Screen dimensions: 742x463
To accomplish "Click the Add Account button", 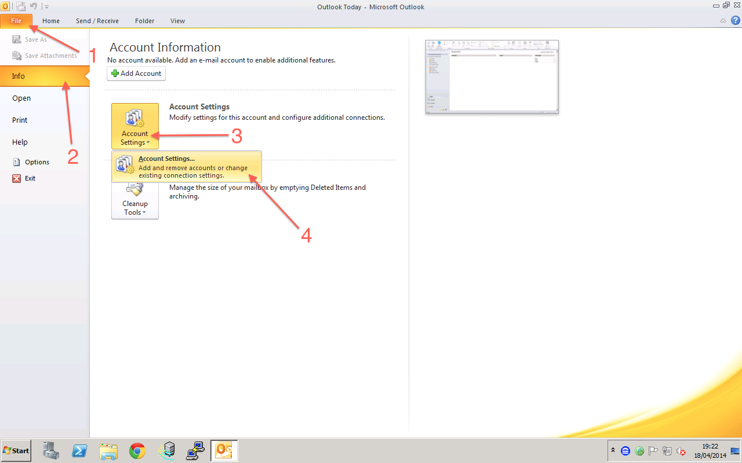I will pyautogui.click(x=136, y=74).
